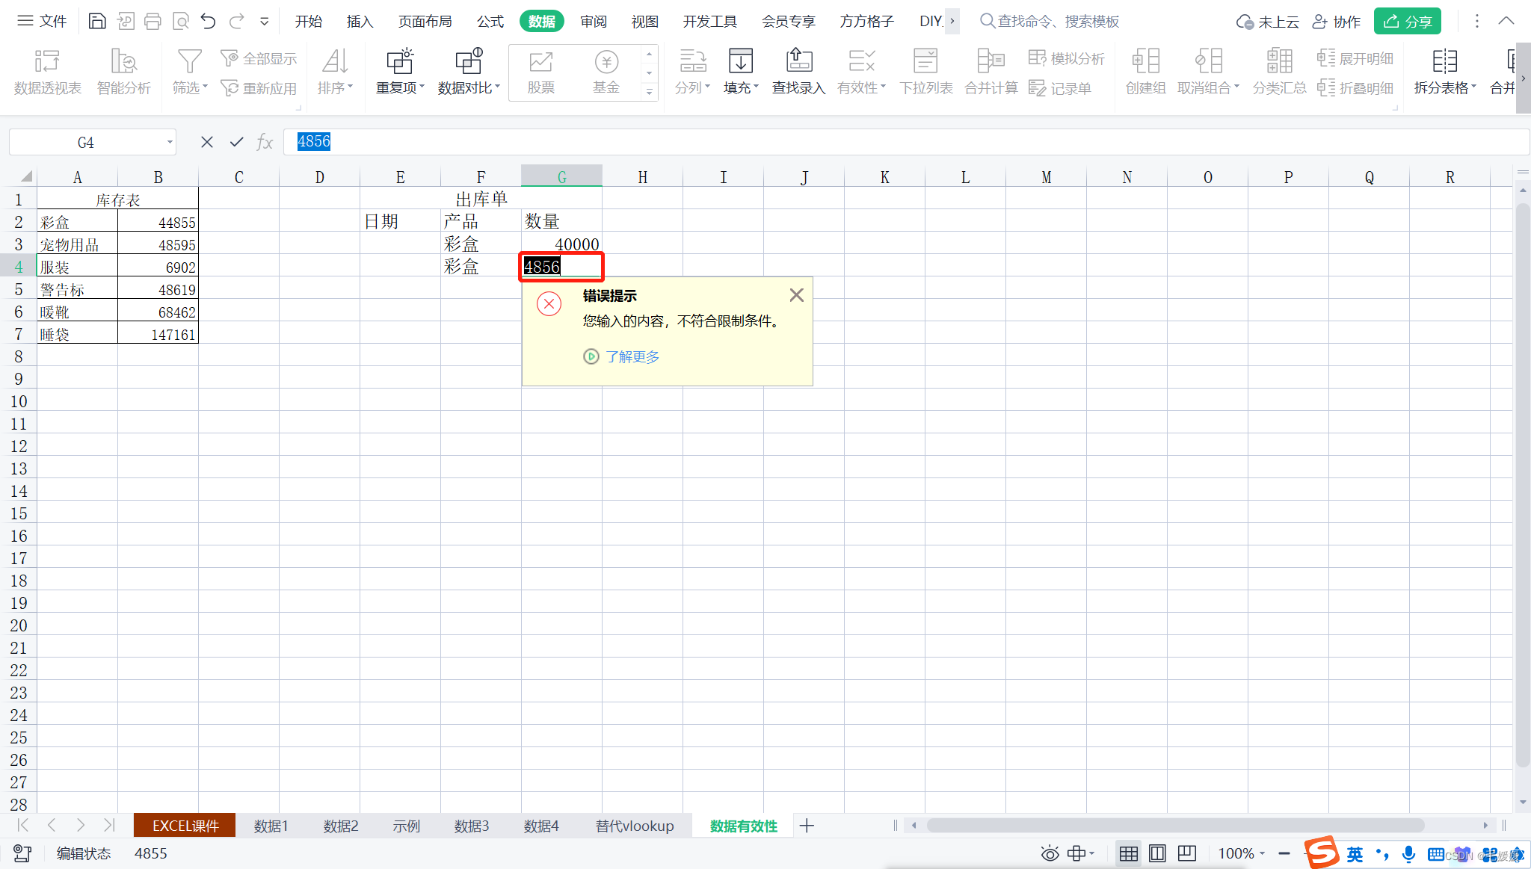Expand the Name Box dropdown arrow
This screenshot has height=869, width=1531.
pyautogui.click(x=170, y=142)
